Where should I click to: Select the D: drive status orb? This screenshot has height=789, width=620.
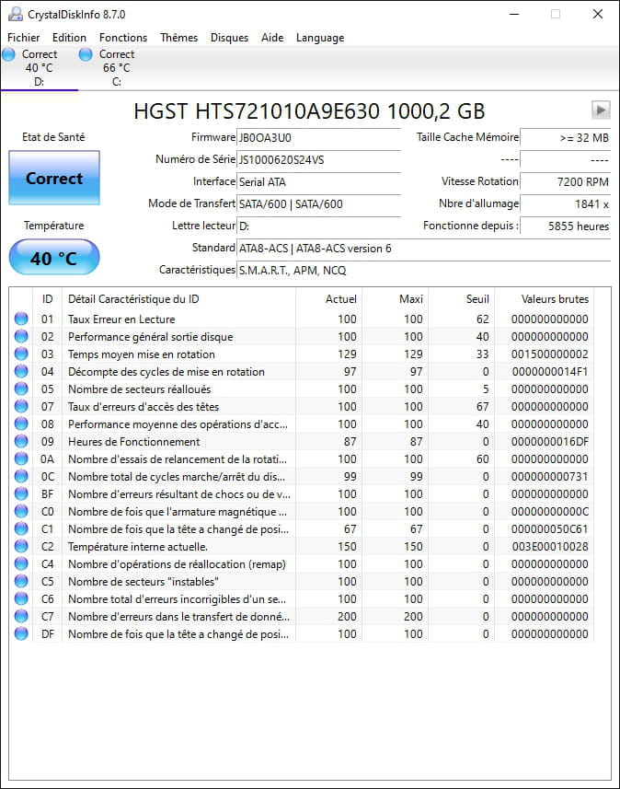9,55
